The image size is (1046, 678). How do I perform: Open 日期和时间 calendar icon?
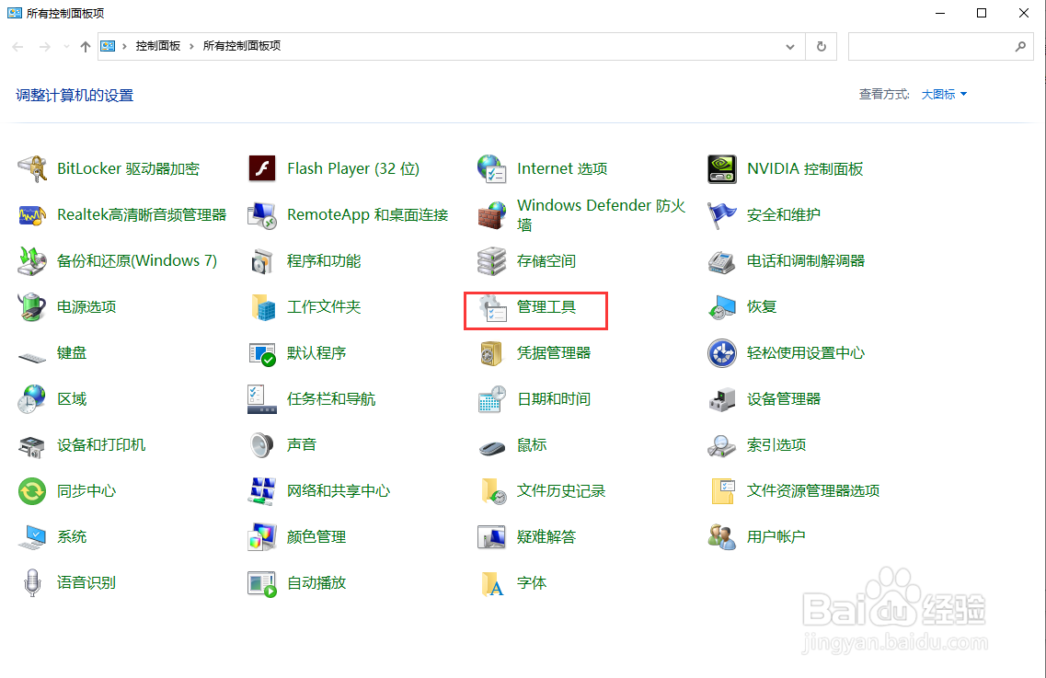click(x=491, y=399)
